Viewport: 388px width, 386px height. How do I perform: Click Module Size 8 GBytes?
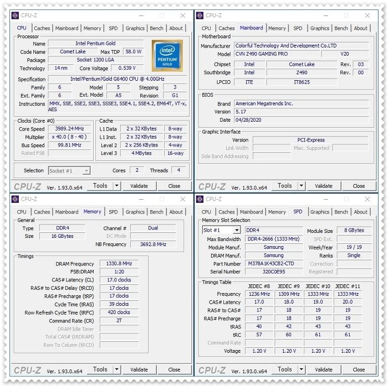coord(354,230)
